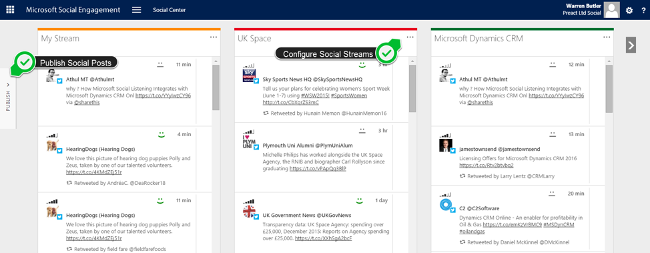The image size is (650, 253).
Task: Click the retweet icon beside Larry Lentz
Action: tap(462, 176)
